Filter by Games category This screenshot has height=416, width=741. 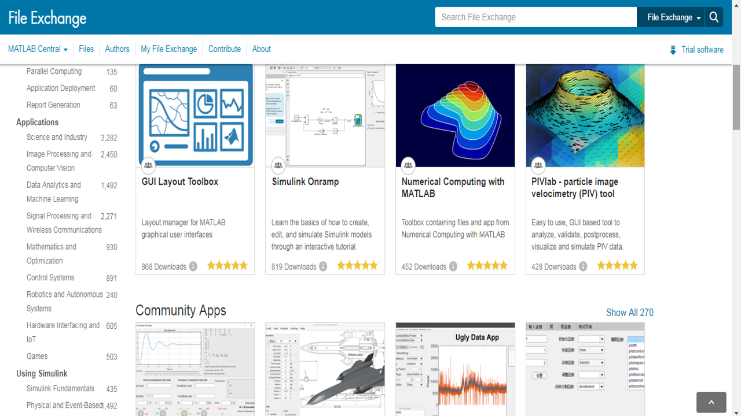[37, 356]
